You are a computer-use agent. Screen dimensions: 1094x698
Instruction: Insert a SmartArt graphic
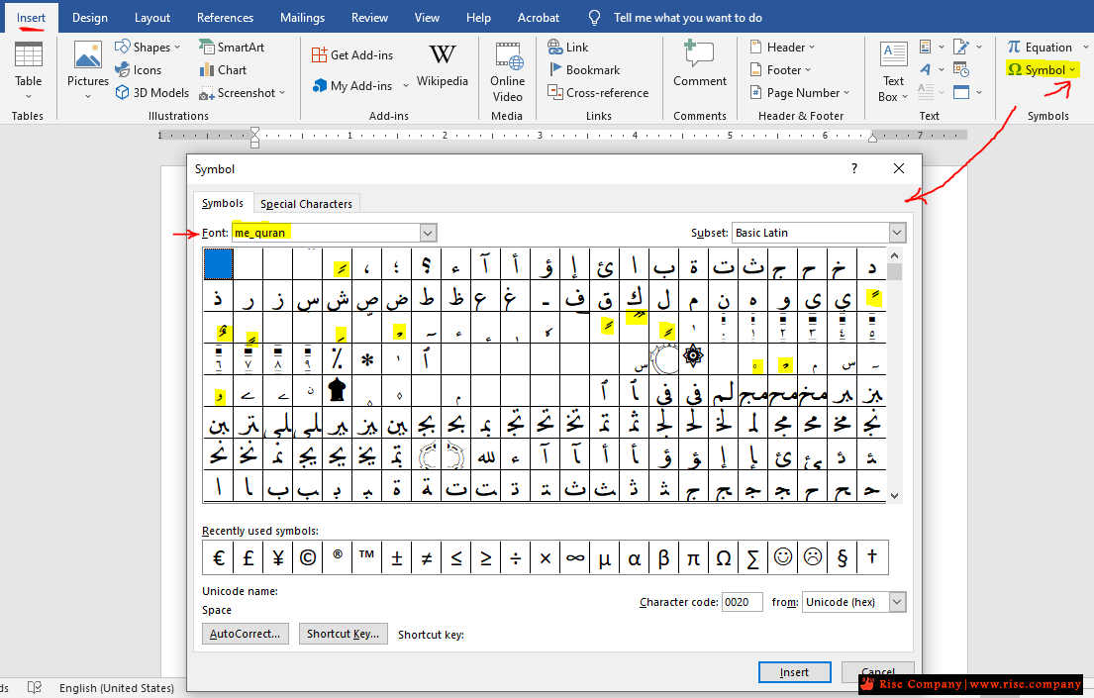point(232,47)
